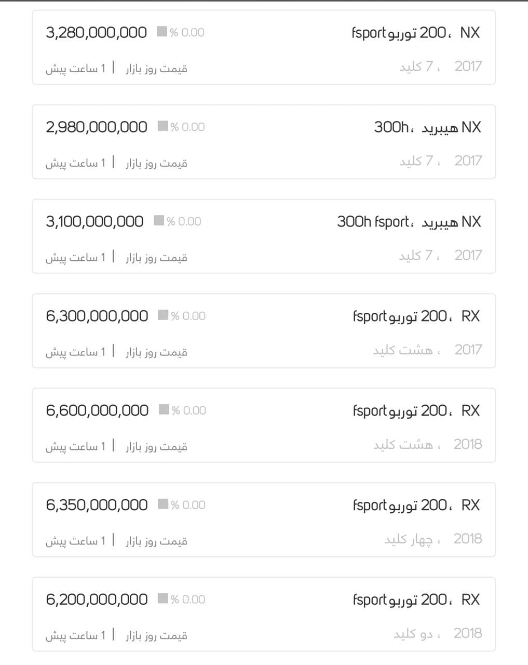This screenshot has height=665, width=528.
Task: Click the 2018 هشت کلید subtitle text
Action: pyautogui.click(x=427, y=445)
